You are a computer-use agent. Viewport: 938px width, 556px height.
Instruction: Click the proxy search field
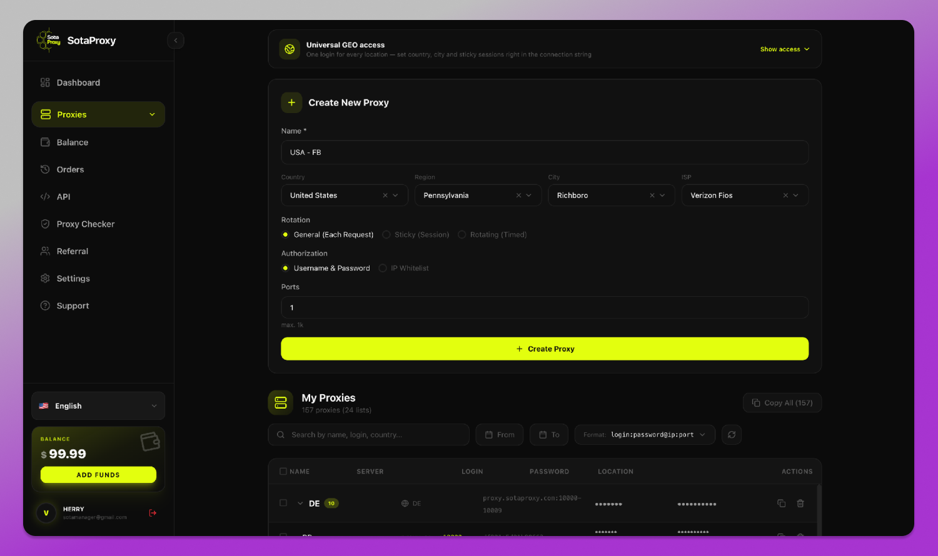click(x=369, y=435)
